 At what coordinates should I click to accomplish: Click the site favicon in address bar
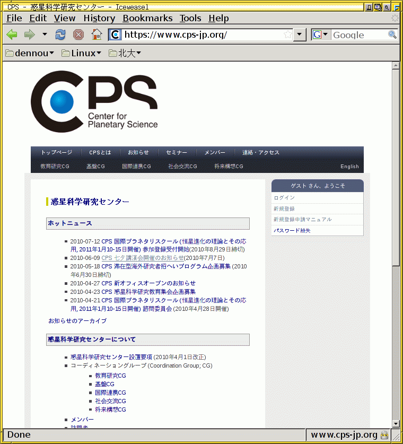point(115,35)
